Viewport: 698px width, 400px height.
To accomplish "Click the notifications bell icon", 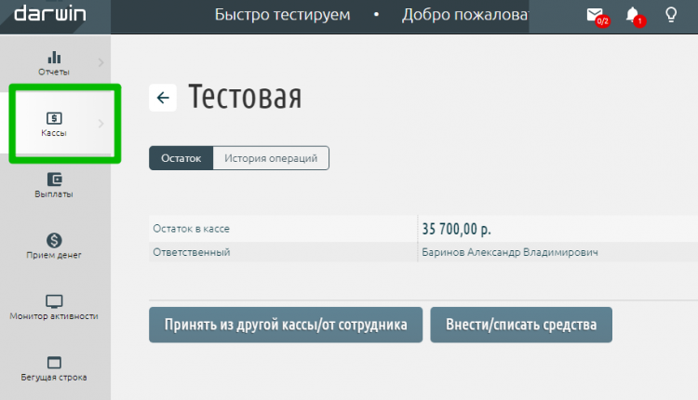I will click(633, 15).
